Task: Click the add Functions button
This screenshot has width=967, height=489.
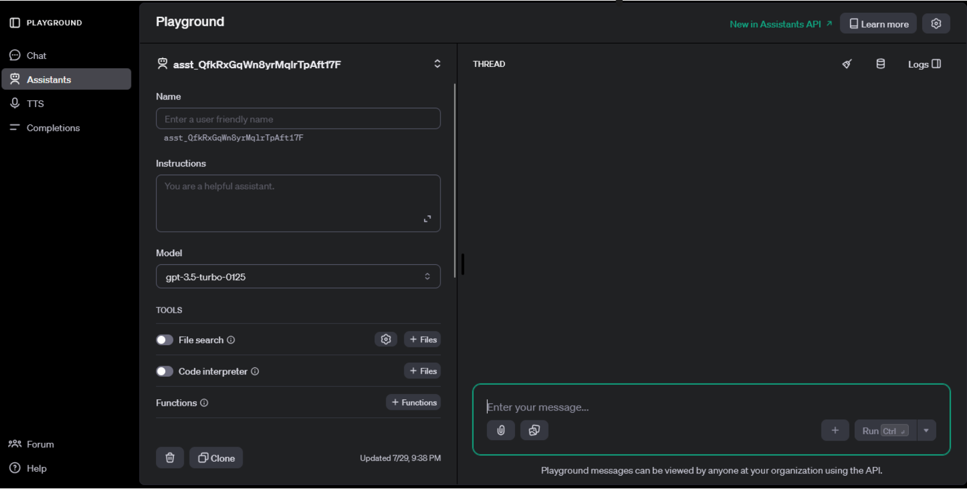Action: [x=413, y=402]
